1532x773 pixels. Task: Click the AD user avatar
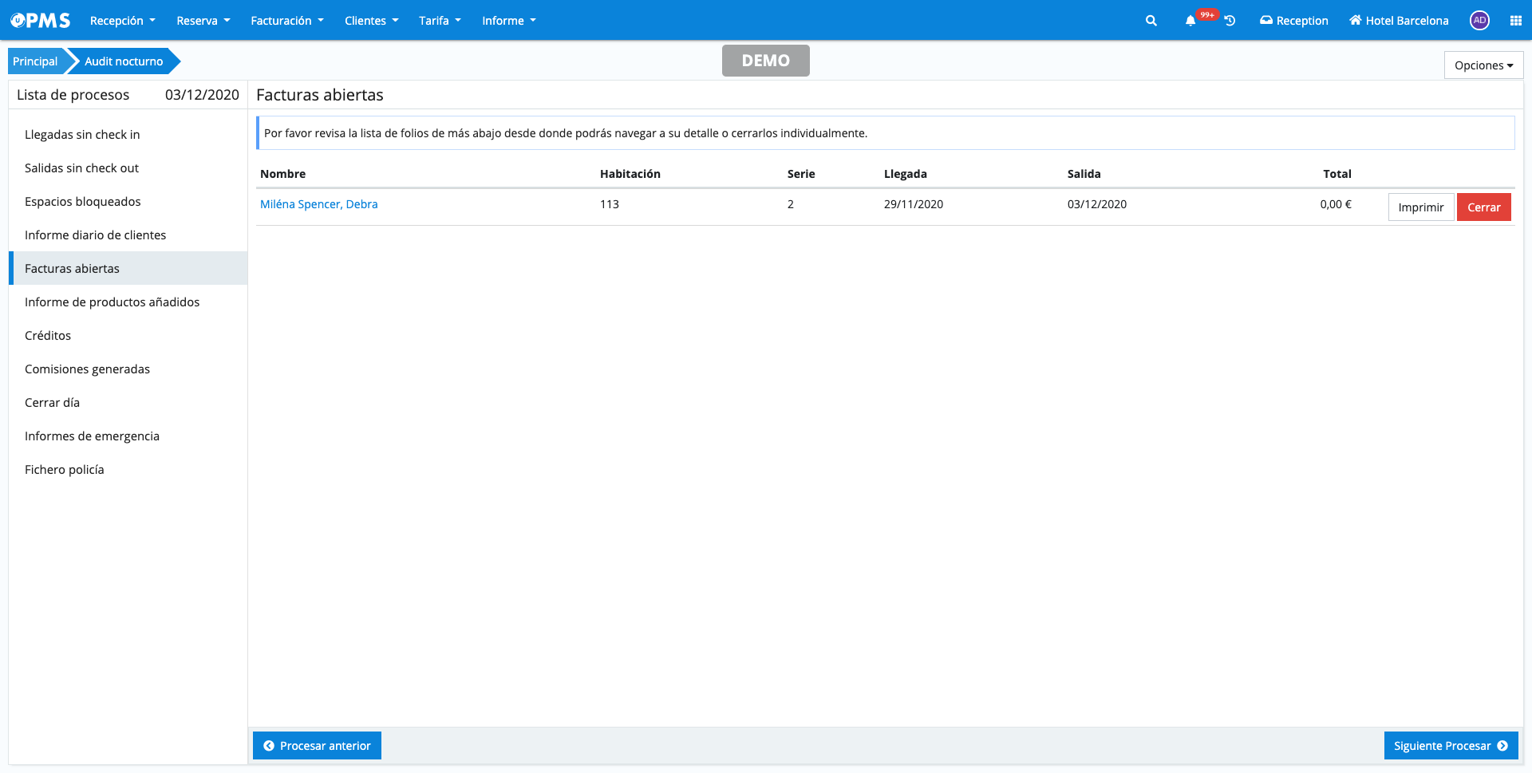click(x=1479, y=21)
